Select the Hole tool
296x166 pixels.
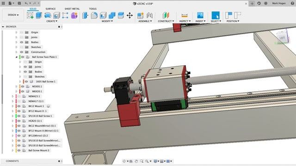coord(56,15)
